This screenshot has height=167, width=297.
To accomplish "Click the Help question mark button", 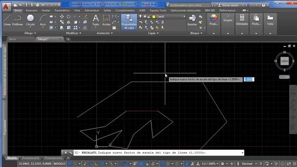I will [x=264, y=5].
